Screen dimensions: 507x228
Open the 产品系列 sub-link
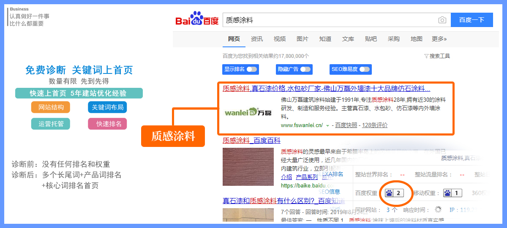coord(307,177)
